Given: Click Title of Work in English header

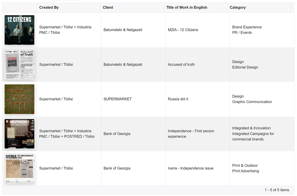Looking at the screenshot, I should 187,7.
